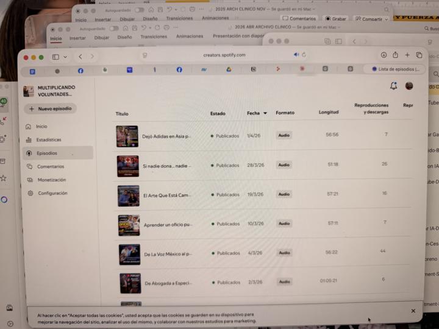This screenshot has width=439, height=329.
Task: Click the De La Voz México thumbnail
Action: (130, 255)
